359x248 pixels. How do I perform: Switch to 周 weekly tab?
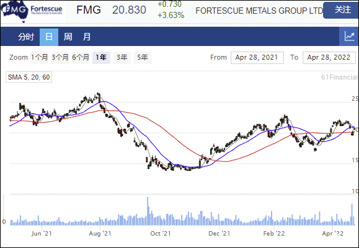tap(68, 37)
